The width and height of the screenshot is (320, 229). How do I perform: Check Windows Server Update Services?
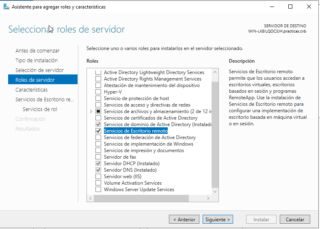[98, 190]
